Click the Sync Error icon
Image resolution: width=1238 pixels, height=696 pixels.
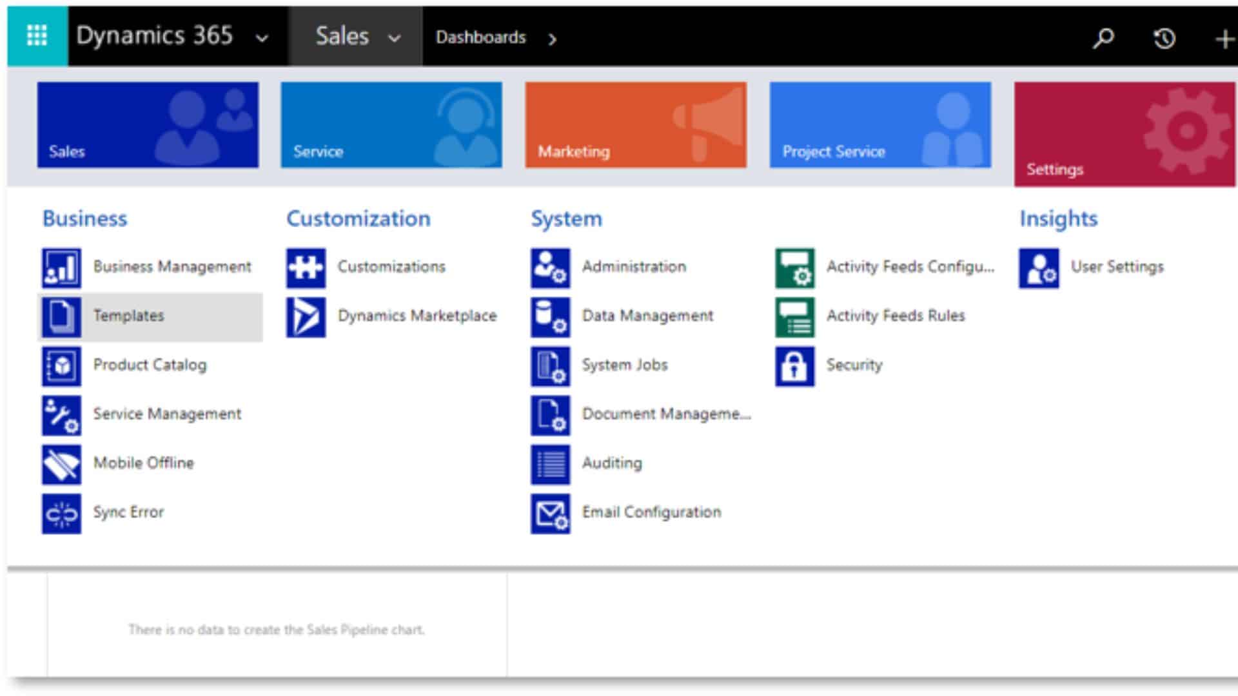(61, 513)
